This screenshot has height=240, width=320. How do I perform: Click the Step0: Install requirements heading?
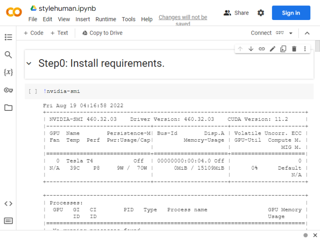point(101,63)
